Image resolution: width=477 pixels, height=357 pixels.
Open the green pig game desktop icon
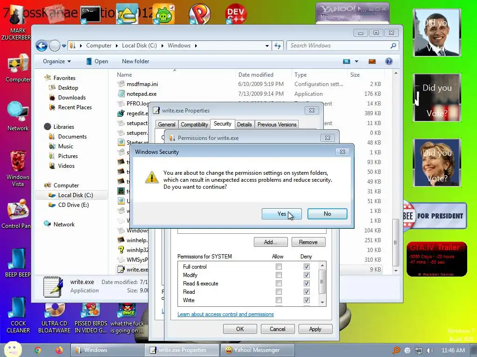coord(164,14)
